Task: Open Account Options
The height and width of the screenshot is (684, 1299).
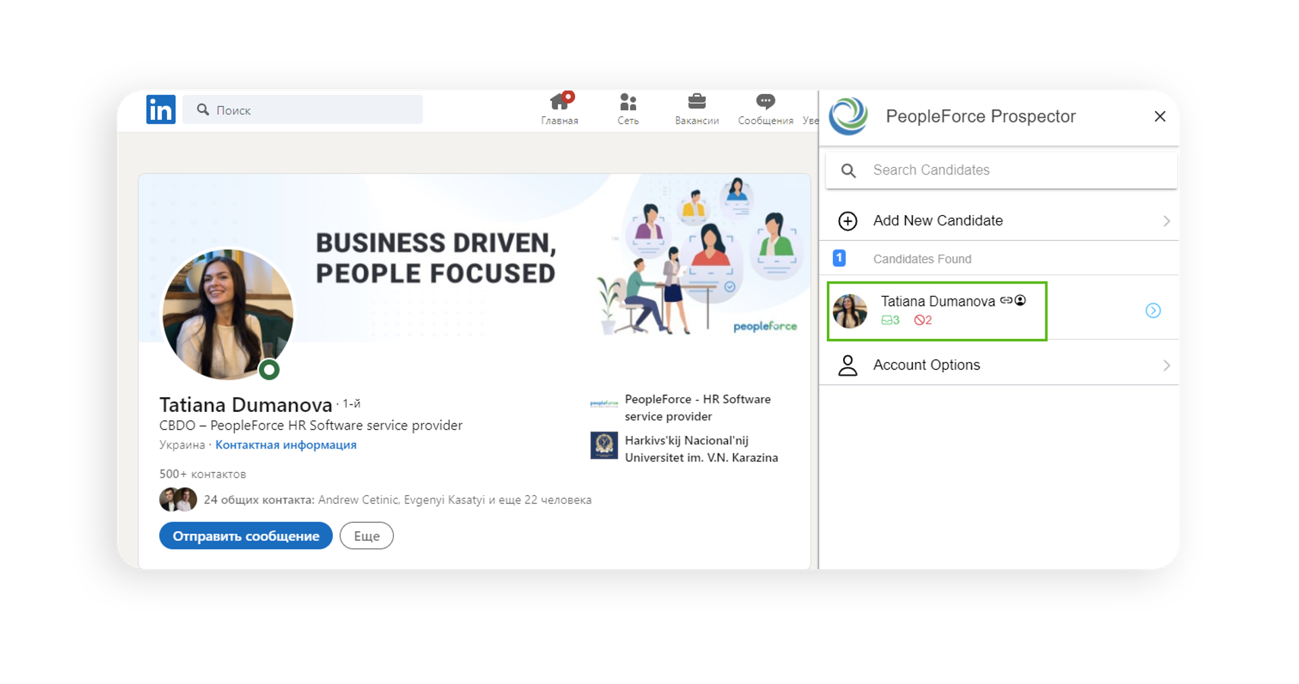Action: (x=999, y=365)
